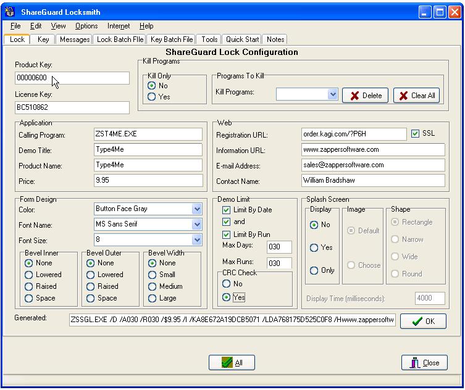Click the OK button with green checkmark

(423, 322)
